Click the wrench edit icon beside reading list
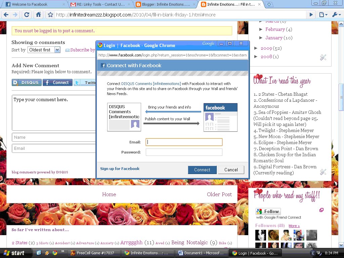This screenshot has width=344, height=258. 323,172
